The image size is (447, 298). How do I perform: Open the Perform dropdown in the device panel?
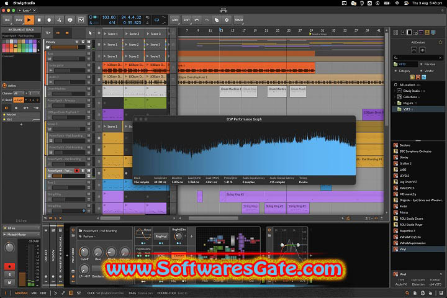[89, 237]
